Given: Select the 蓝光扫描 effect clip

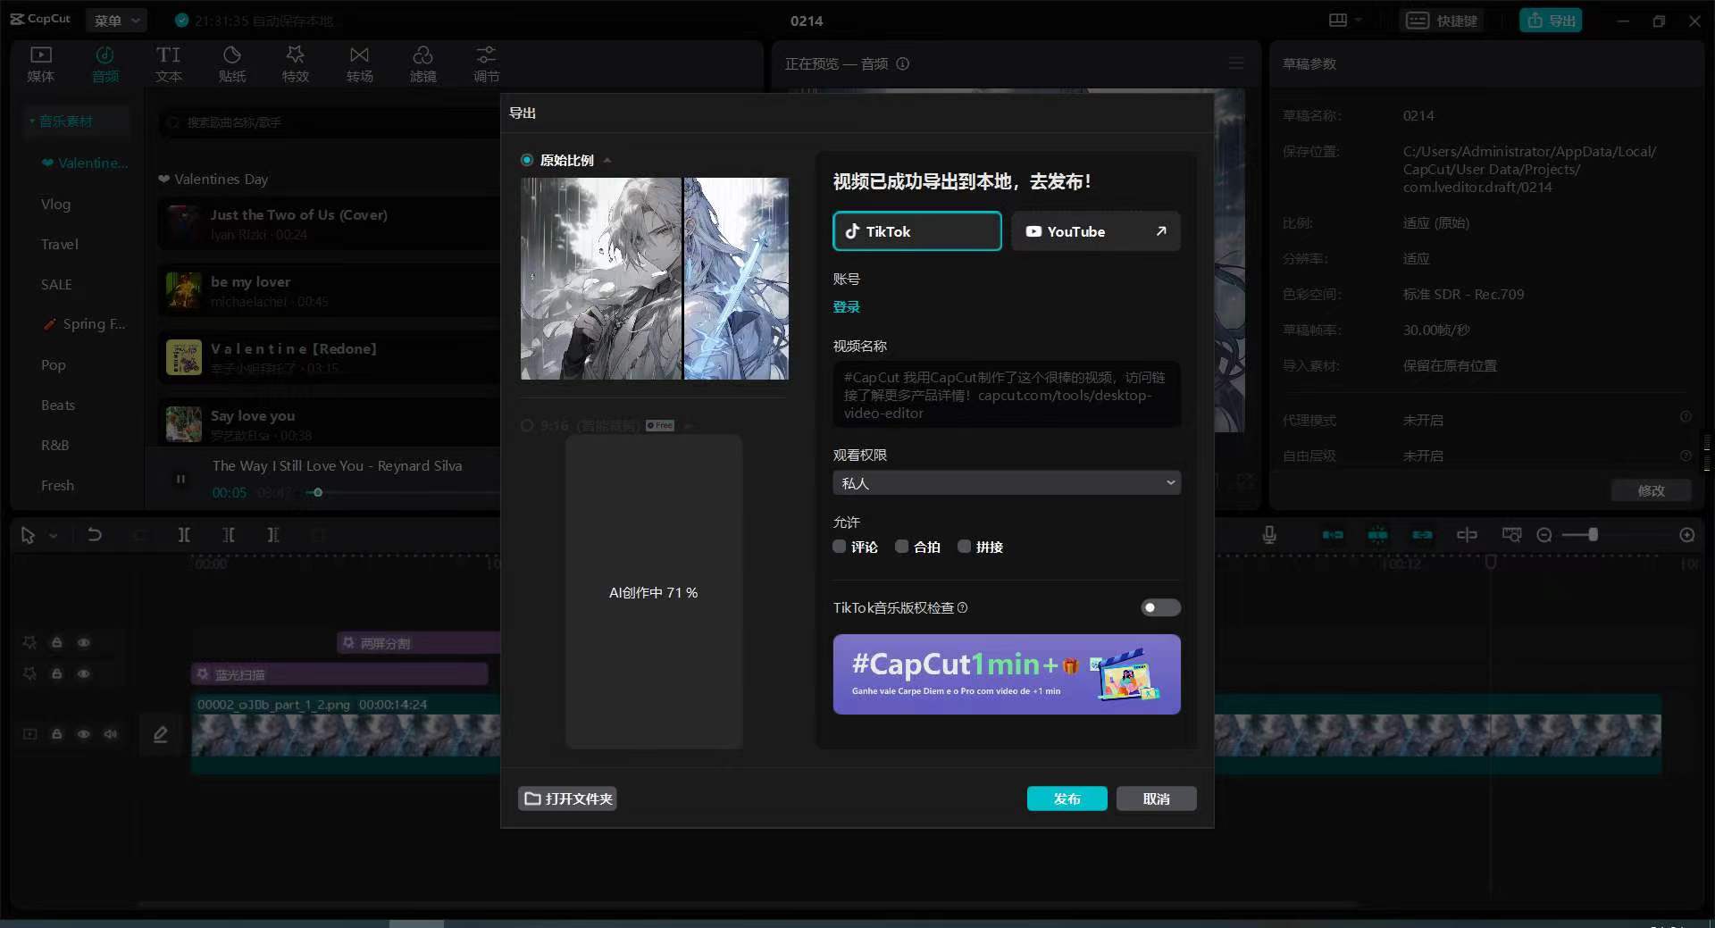Looking at the screenshot, I should coord(339,674).
